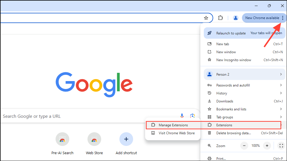Click the Manage Extensions puzzle icon
Screen dimensions: 287x161
pos(153,125)
